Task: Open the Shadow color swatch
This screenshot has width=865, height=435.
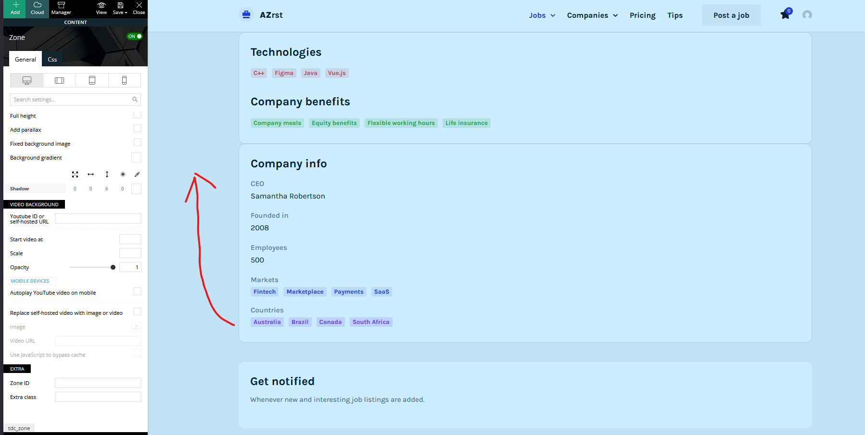Action: [x=137, y=188]
